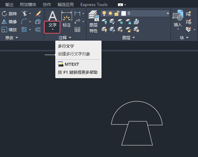This screenshot has height=157, width=198.
Task: Click the layer Freeze snowflake icon
Action: pyautogui.click(x=120, y=21)
